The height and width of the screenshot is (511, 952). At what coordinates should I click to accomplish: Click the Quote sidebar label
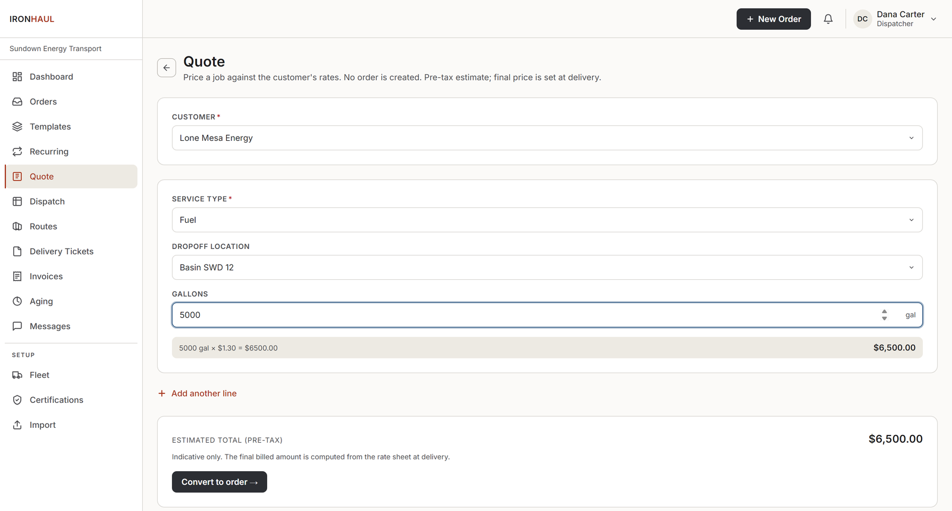42,176
